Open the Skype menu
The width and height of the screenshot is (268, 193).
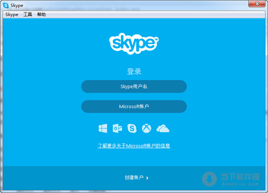tap(12, 15)
